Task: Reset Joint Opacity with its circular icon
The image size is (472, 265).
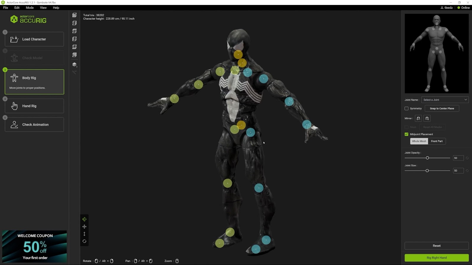Action: click(467, 158)
